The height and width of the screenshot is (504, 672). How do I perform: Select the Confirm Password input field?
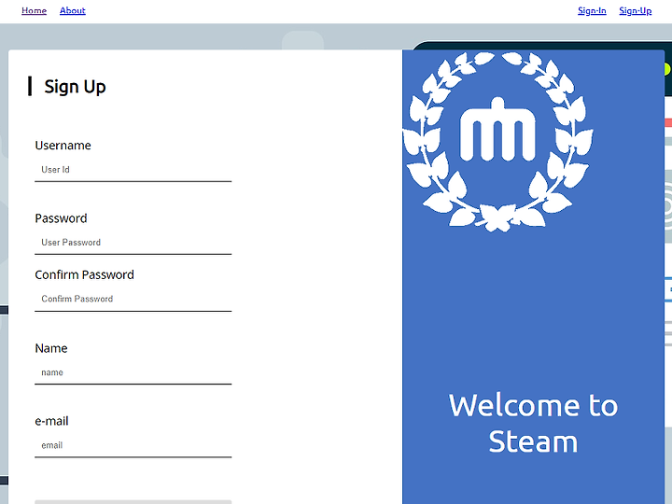(x=133, y=300)
